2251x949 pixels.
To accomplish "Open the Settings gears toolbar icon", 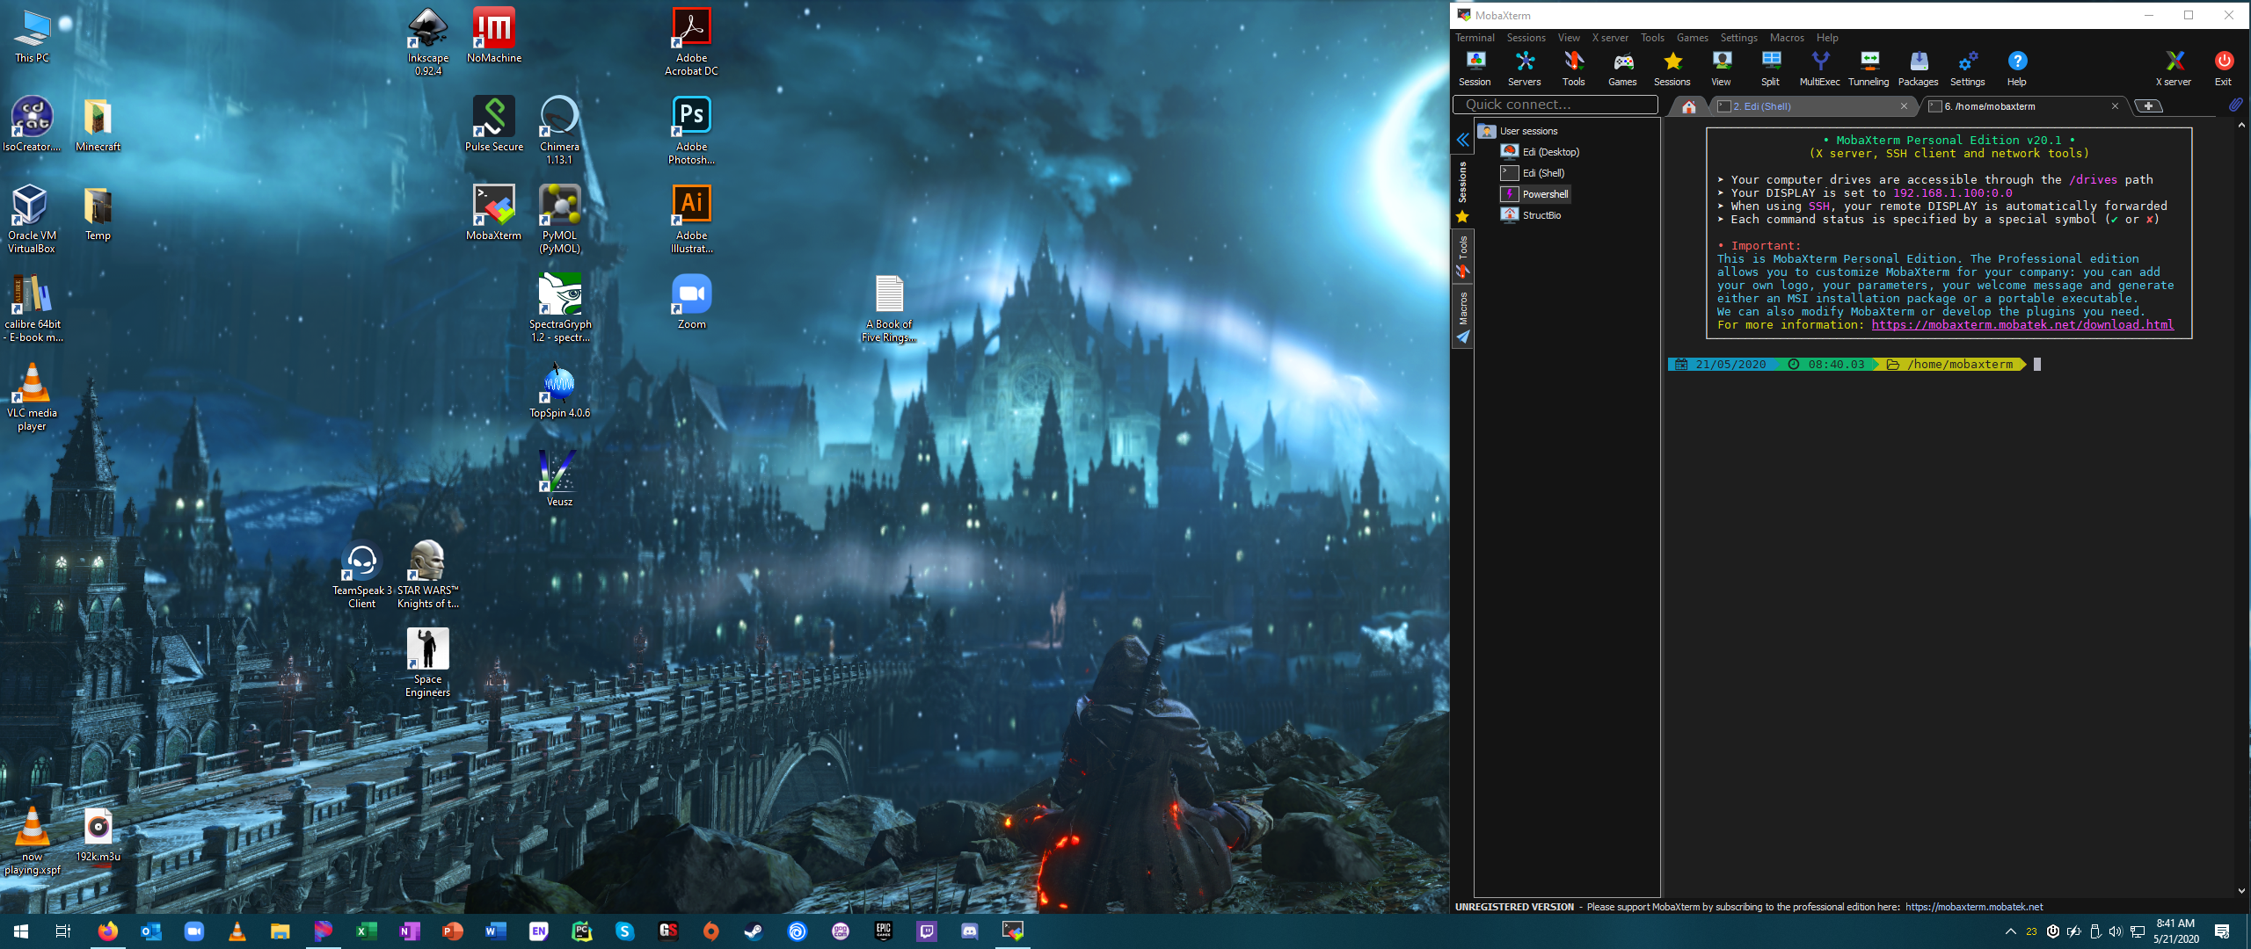I will point(1967,69).
